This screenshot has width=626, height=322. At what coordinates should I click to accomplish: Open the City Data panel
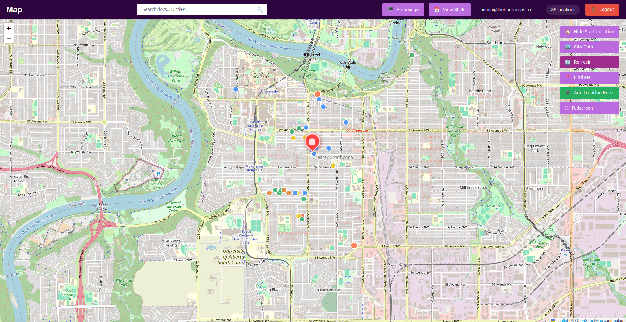coord(589,47)
